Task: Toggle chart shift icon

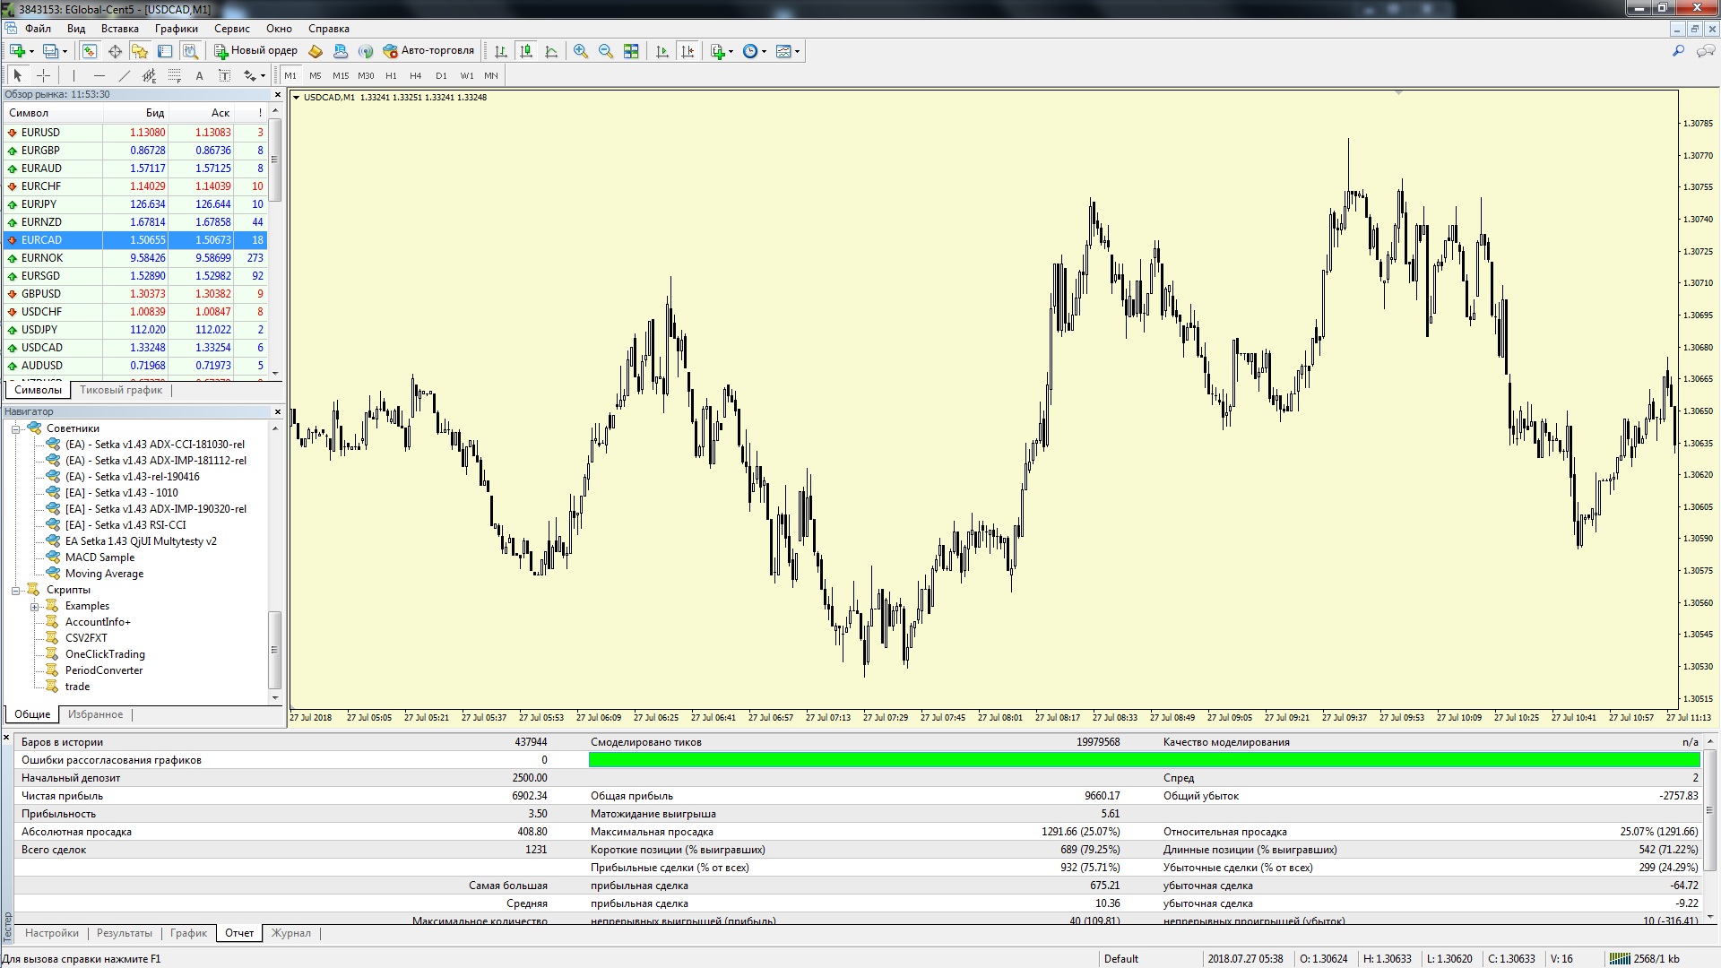Action: click(688, 51)
